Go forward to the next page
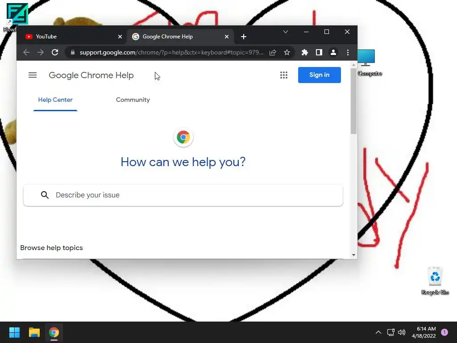457x343 pixels. (x=41, y=52)
